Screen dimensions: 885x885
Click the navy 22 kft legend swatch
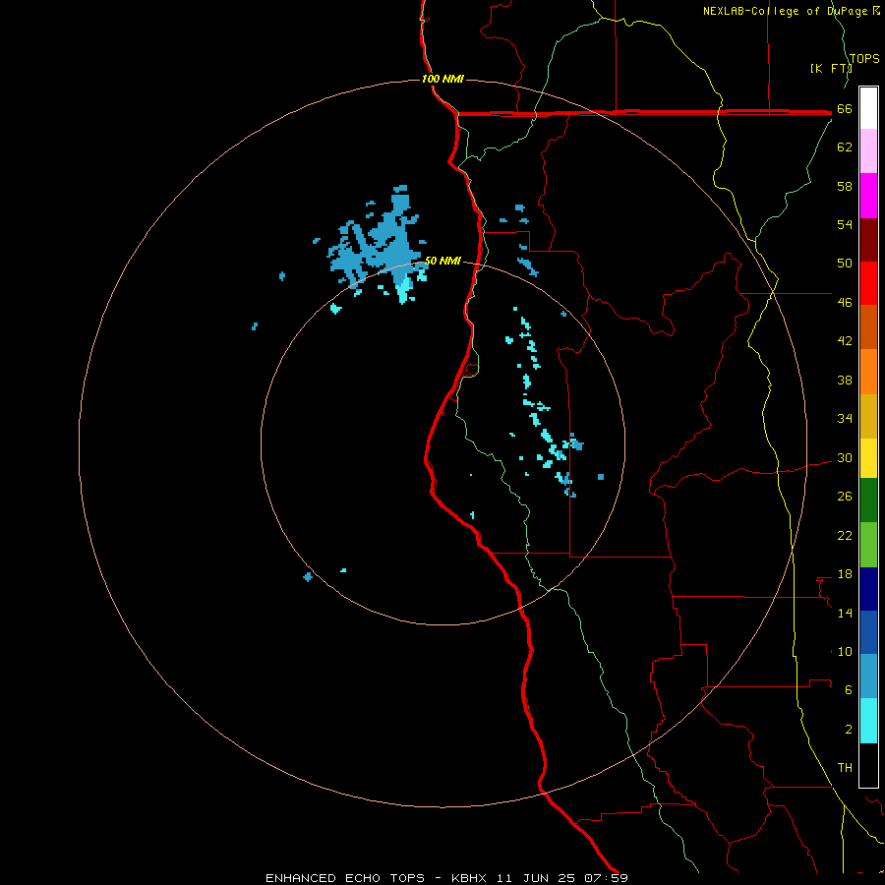(x=868, y=589)
